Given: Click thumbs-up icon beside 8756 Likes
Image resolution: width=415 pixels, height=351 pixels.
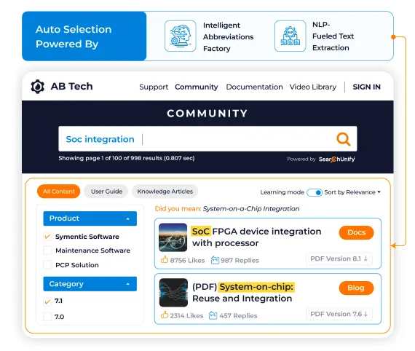Looking at the screenshot, I should 165,259.
